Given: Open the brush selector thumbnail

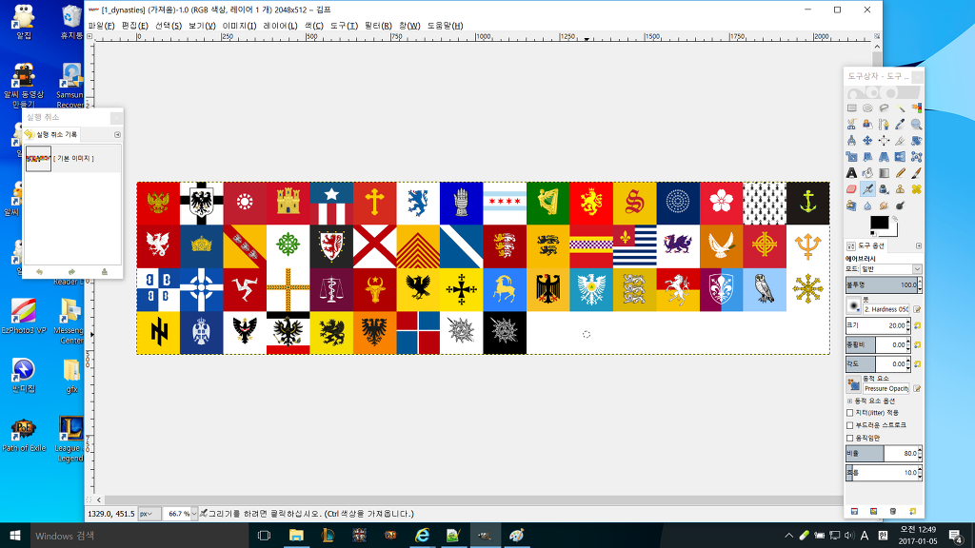Looking at the screenshot, I should click(854, 305).
